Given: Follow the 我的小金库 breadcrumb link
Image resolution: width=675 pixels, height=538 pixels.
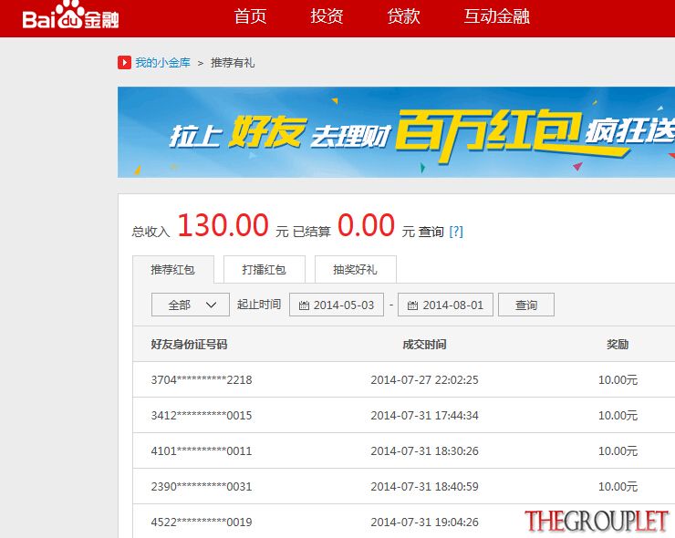Looking at the screenshot, I should (162, 63).
